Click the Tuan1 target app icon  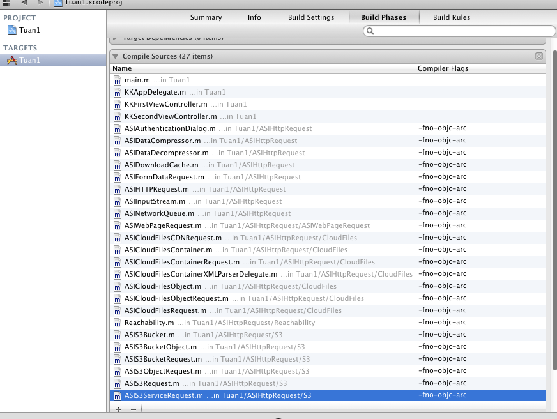click(12, 60)
